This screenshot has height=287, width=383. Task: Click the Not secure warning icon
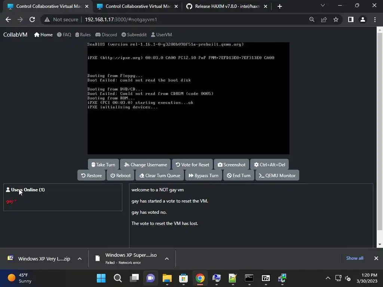coord(47,19)
